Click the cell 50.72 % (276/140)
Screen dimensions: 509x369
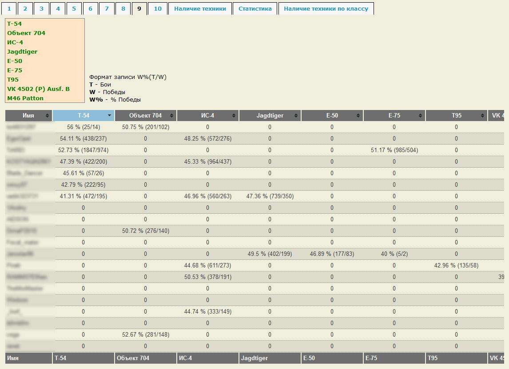click(x=145, y=231)
